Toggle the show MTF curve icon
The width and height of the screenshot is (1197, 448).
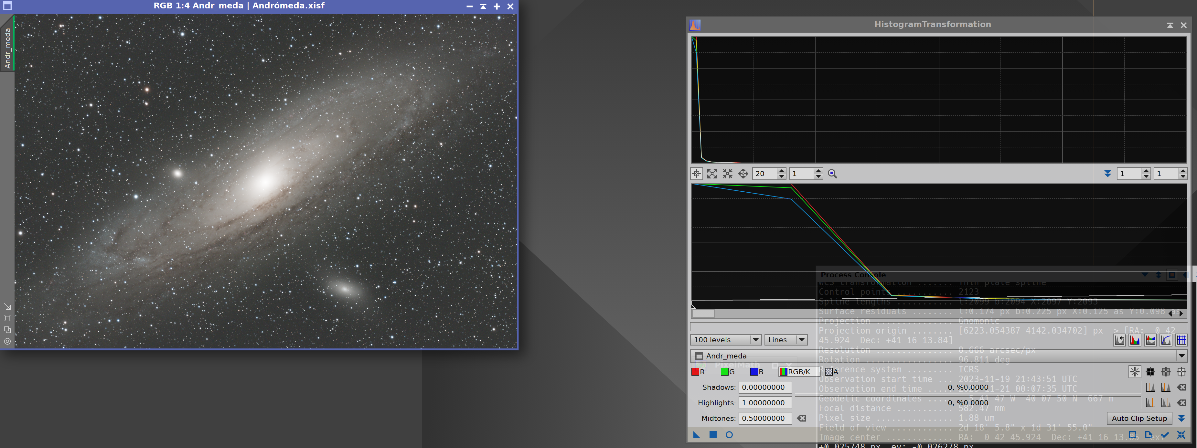(x=1165, y=340)
